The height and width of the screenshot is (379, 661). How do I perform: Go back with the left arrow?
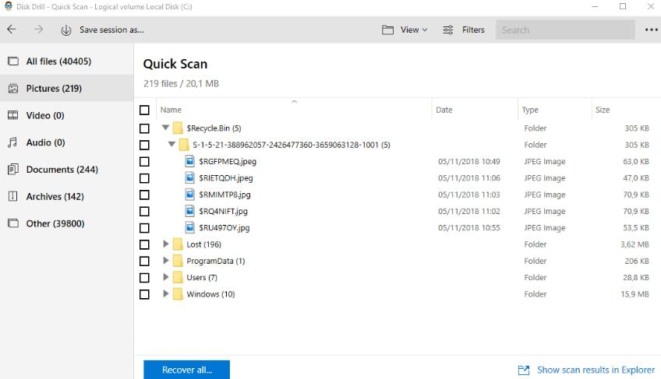pyautogui.click(x=12, y=30)
